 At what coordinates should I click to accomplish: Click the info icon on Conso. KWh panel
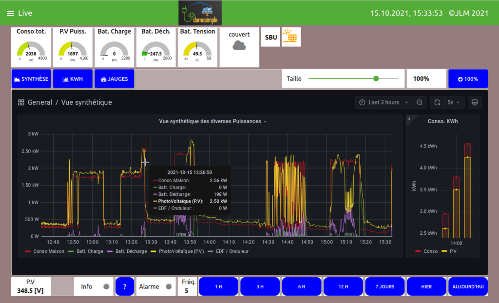click(x=409, y=118)
